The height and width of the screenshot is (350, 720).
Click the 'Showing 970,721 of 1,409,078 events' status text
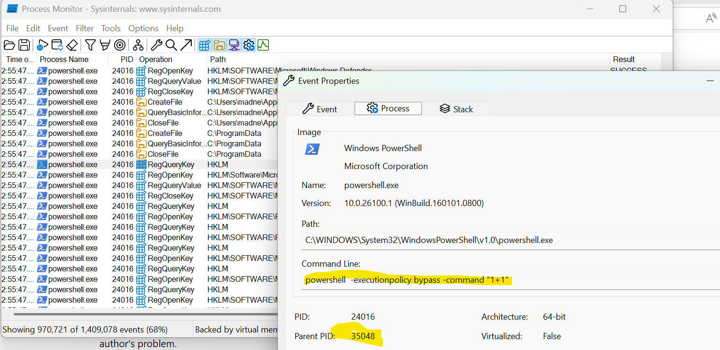(85, 330)
